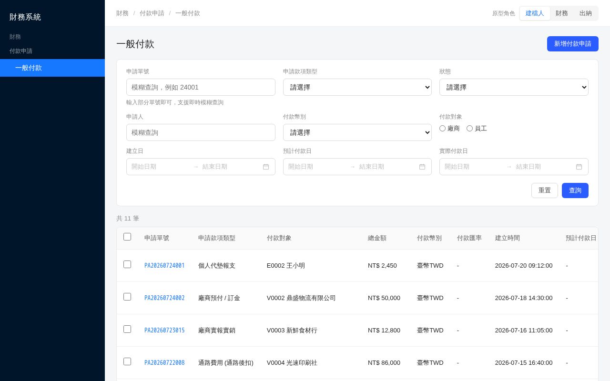Open calendar icon in 預計付款日 date range
Screen dimensions: 610x381
(422, 167)
